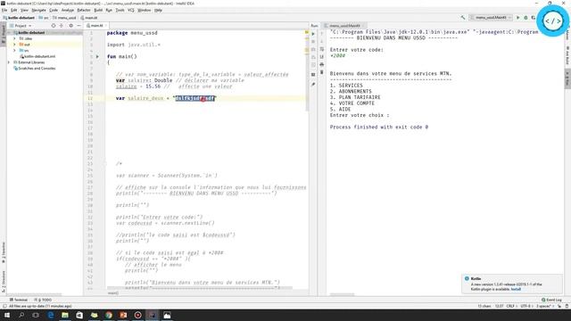The image size is (571, 321).
Task: Open Chrome from taskbar
Action: pos(109,315)
